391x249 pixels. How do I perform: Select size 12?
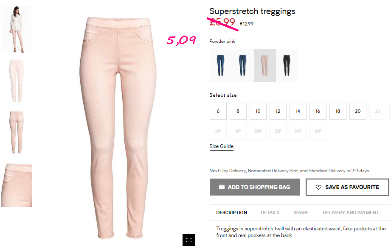coord(278,111)
